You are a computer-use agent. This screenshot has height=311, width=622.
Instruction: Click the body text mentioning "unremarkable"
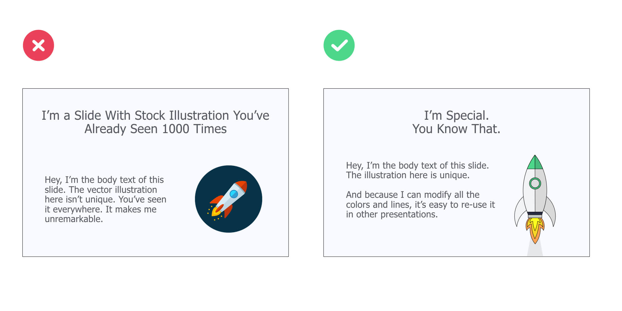[105, 199]
